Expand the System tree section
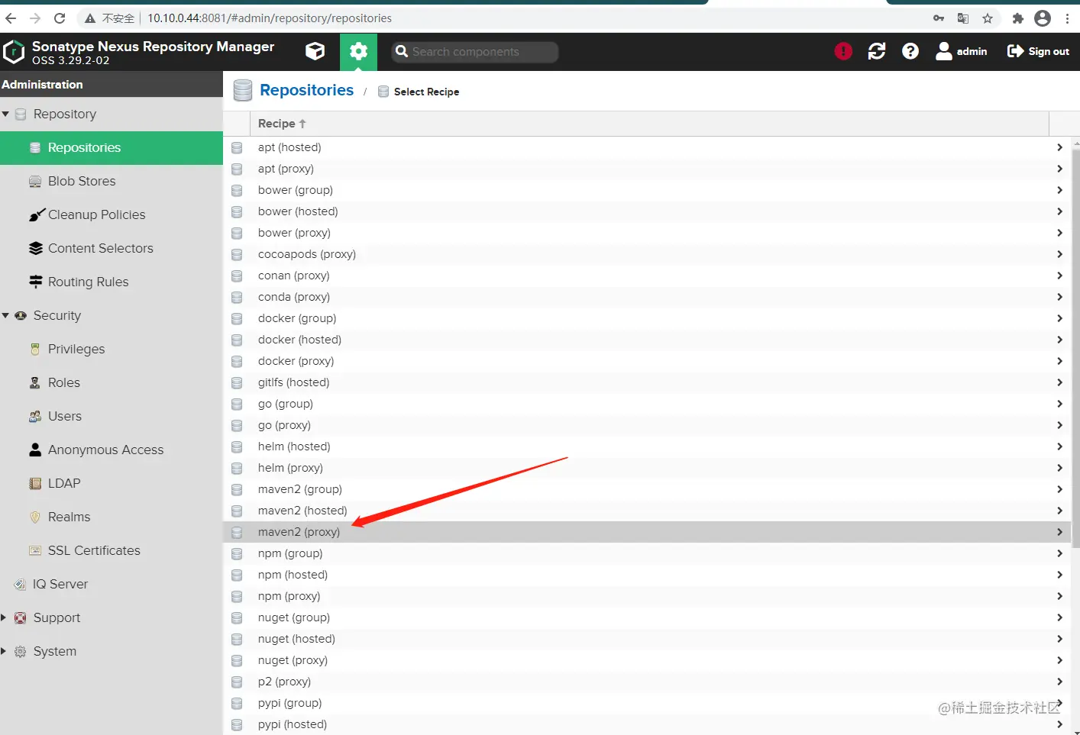Image resolution: width=1080 pixels, height=735 pixels. pos(4,651)
